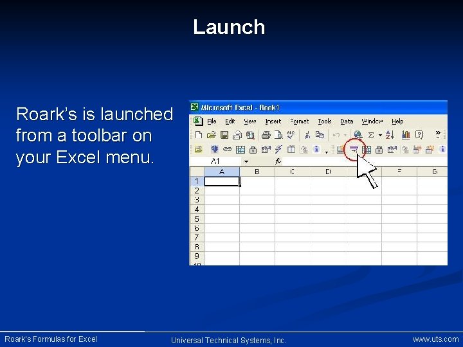Click the chain link icon
Image resolution: width=463 pixels, height=347 pixels.
pos(227,149)
